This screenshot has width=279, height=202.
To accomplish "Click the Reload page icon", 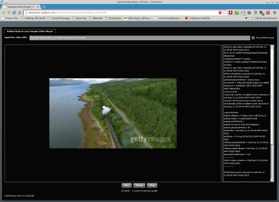I will [x=14, y=12].
